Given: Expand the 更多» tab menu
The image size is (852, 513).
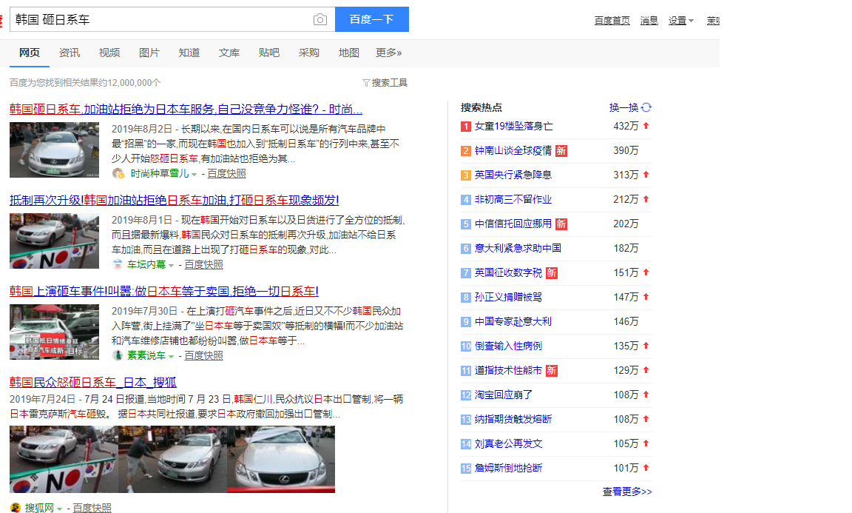Looking at the screenshot, I should click(388, 53).
